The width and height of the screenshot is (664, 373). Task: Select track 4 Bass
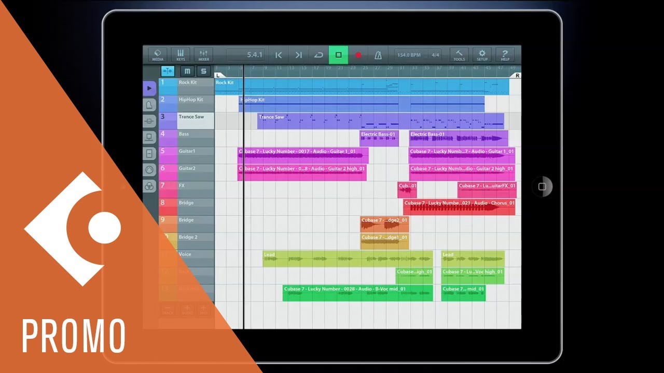[196, 138]
